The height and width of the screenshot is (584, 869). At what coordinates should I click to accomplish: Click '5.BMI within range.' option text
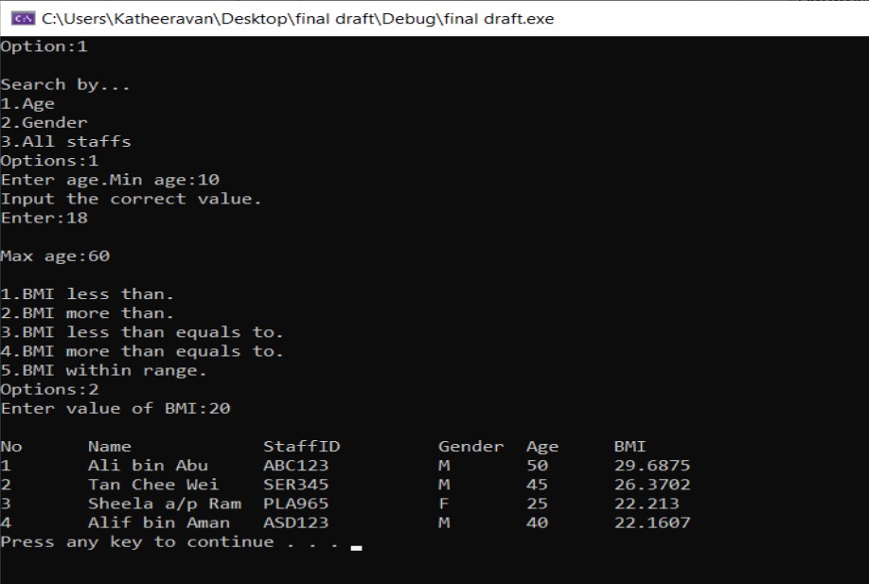(x=103, y=370)
